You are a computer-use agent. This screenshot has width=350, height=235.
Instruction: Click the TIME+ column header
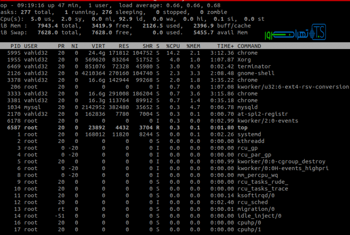[225, 46]
